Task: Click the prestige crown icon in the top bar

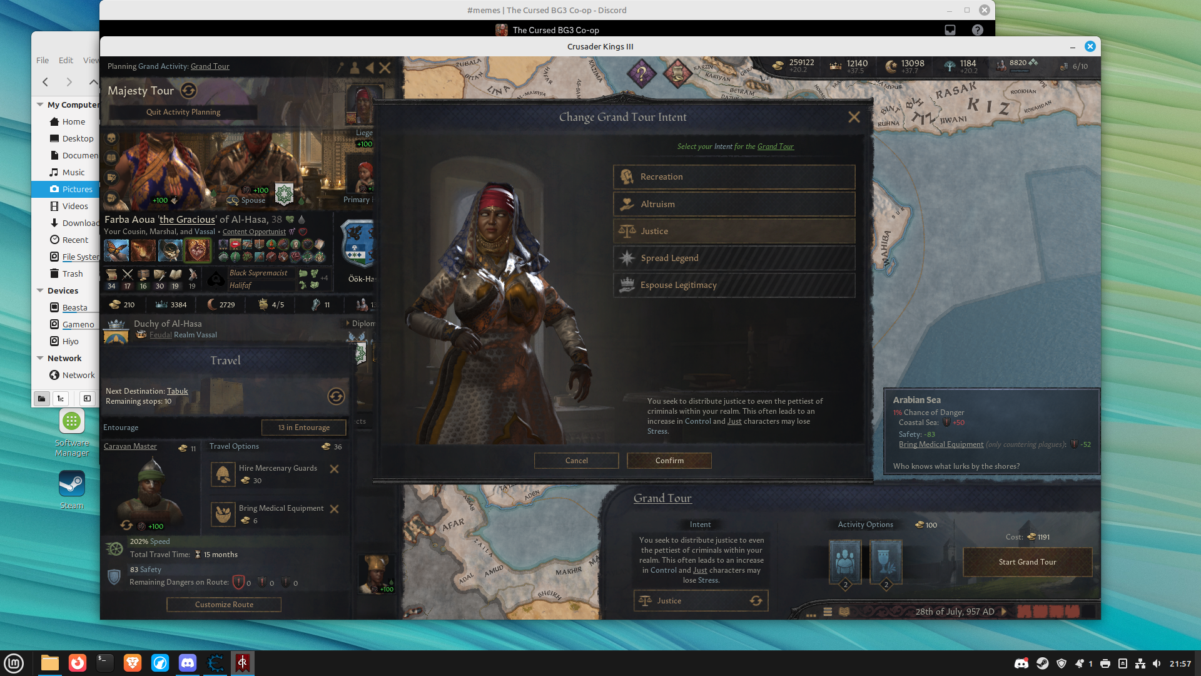Action: pos(836,66)
